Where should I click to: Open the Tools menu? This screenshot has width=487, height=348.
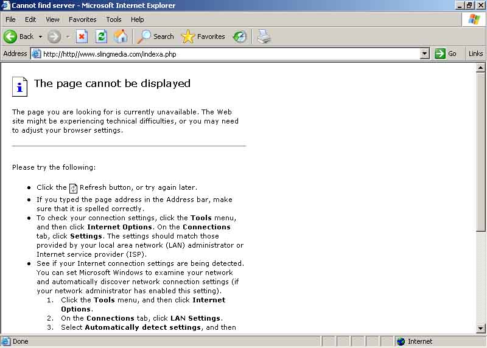tap(114, 19)
